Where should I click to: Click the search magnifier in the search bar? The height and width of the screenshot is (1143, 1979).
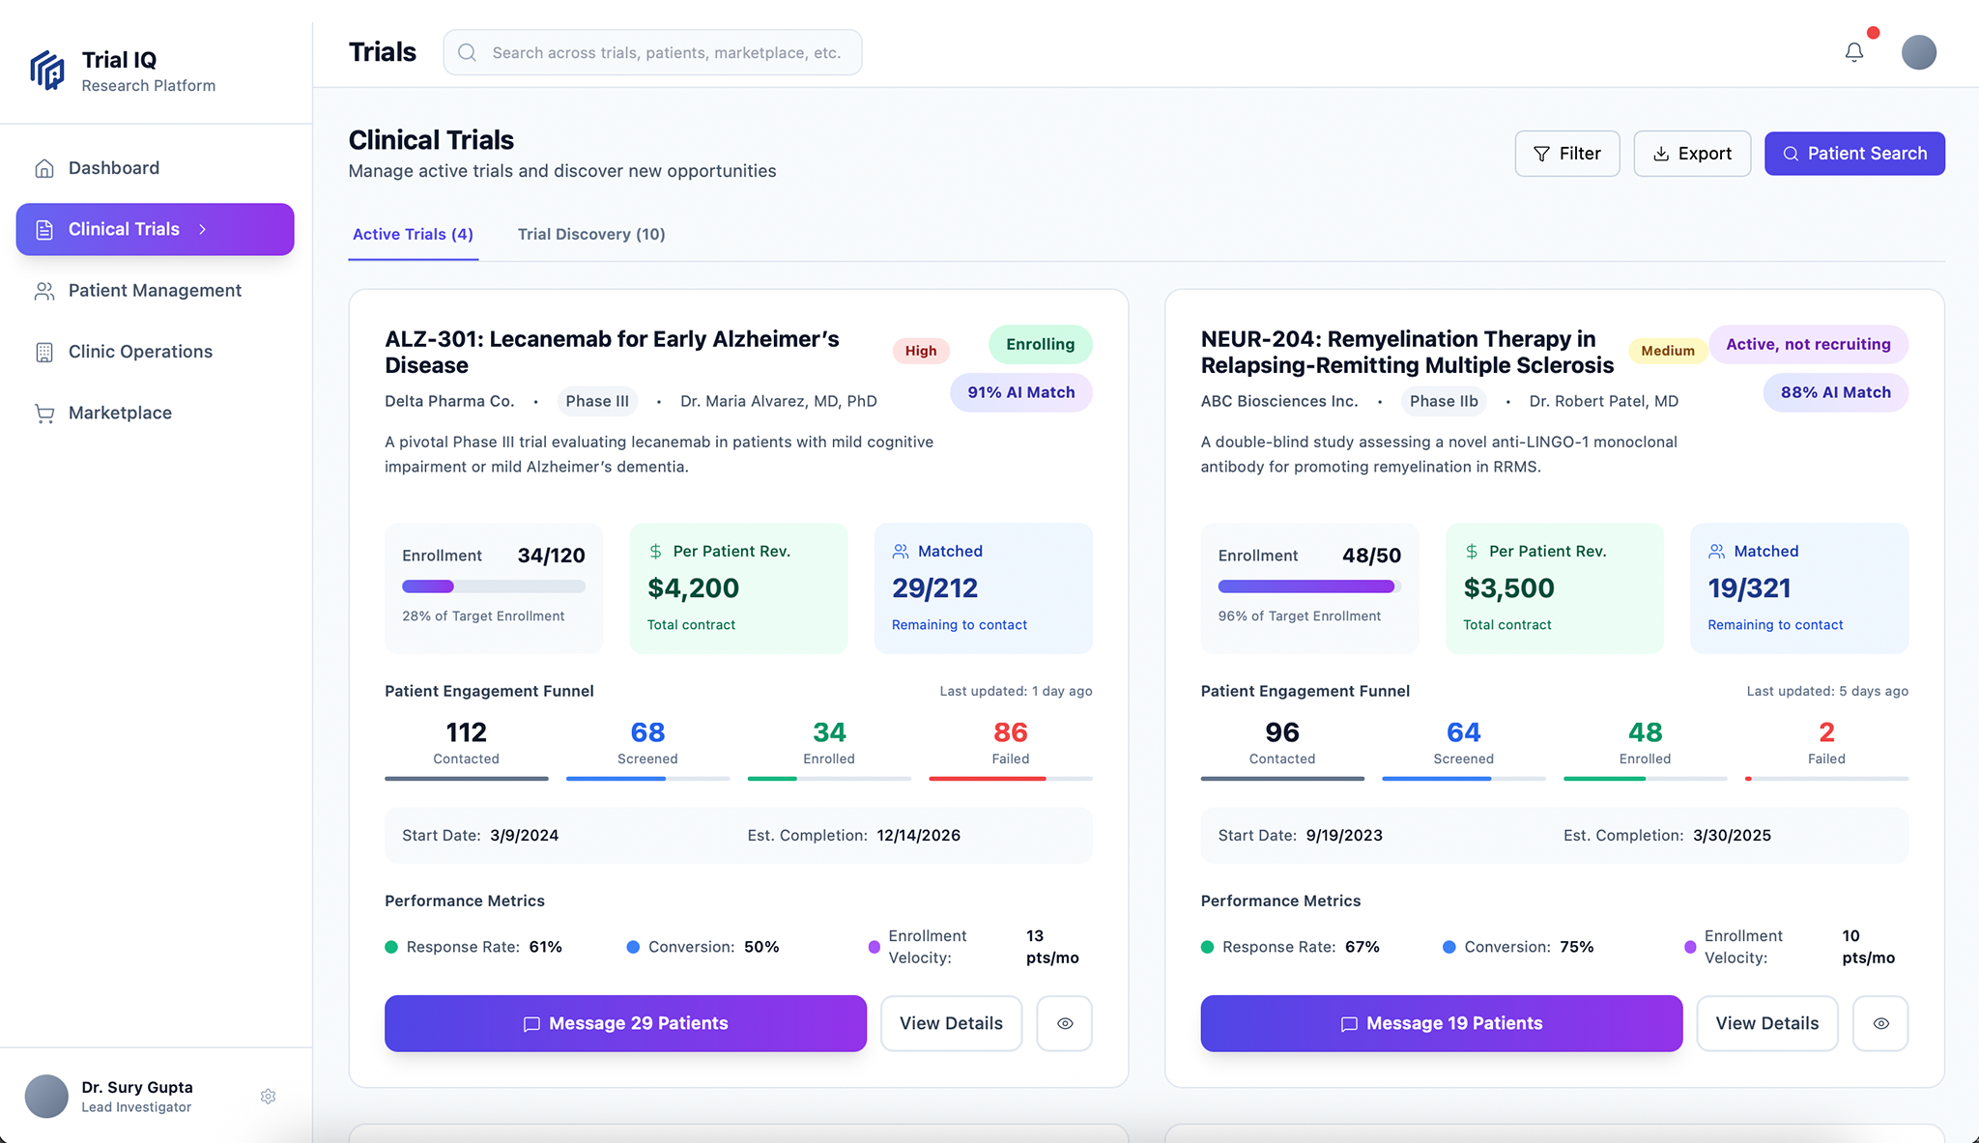467,52
